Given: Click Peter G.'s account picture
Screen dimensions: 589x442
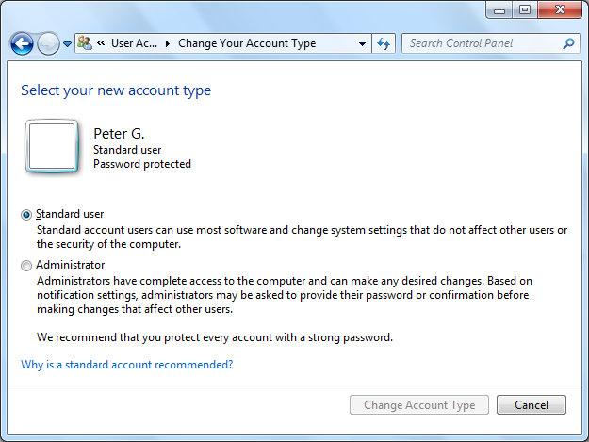Looking at the screenshot, I should click(x=51, y=147).
